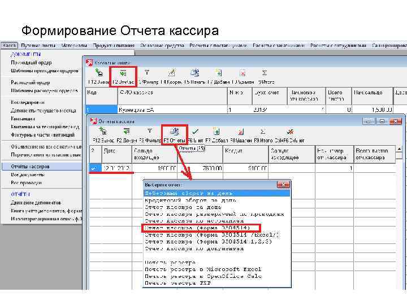Open the Материалы menu
This screenshot has width=407, height=305.
coord(74,46)
